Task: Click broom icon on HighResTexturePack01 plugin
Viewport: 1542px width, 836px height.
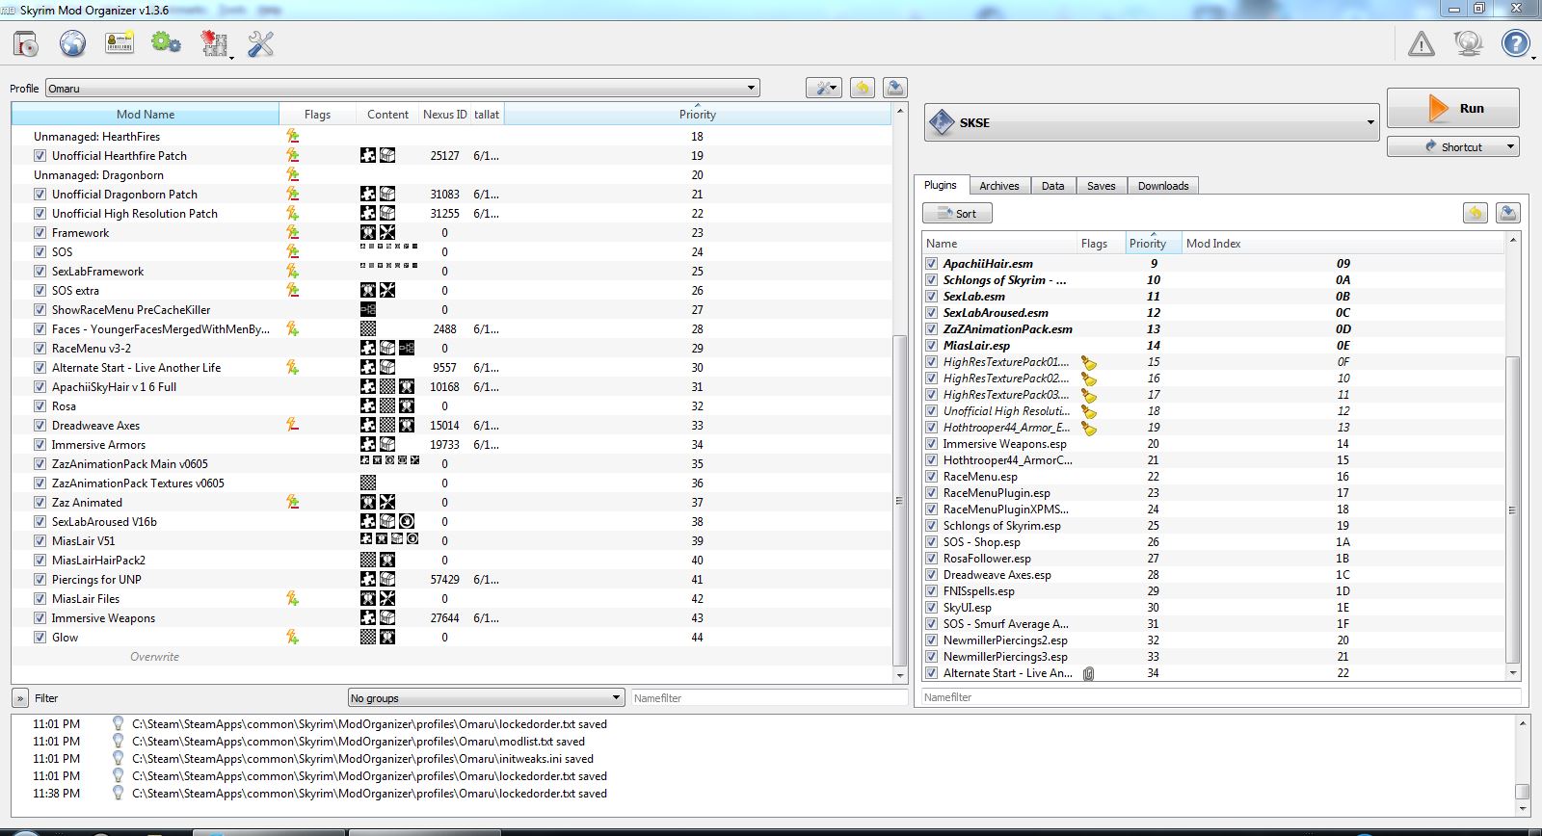Action: pos(1089,362)
